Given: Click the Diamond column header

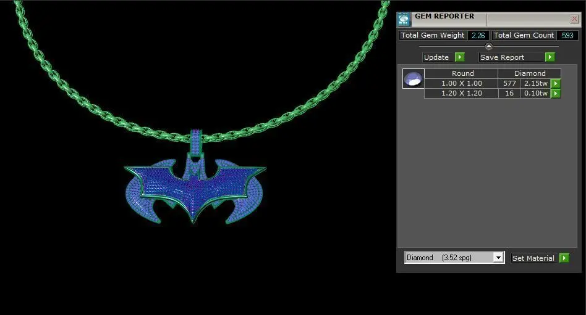Looking at the screenshot, I should click(530, 73).
